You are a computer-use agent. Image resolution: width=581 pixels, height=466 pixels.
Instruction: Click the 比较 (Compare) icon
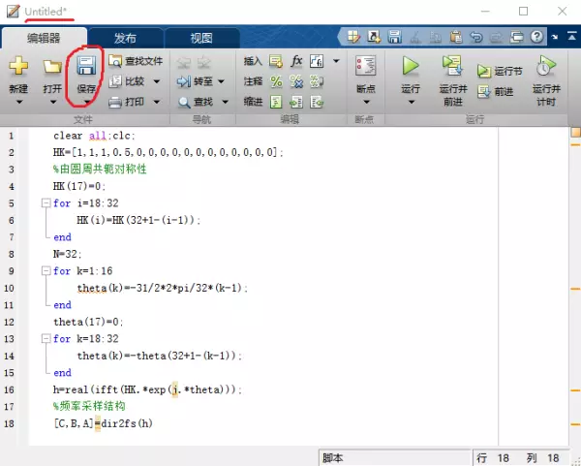click(x=115, y=81)
